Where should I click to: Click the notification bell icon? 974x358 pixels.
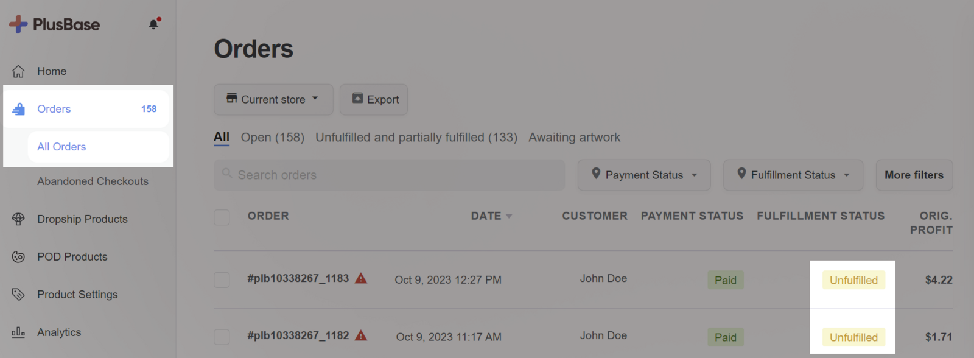click(x=153, y=24)
